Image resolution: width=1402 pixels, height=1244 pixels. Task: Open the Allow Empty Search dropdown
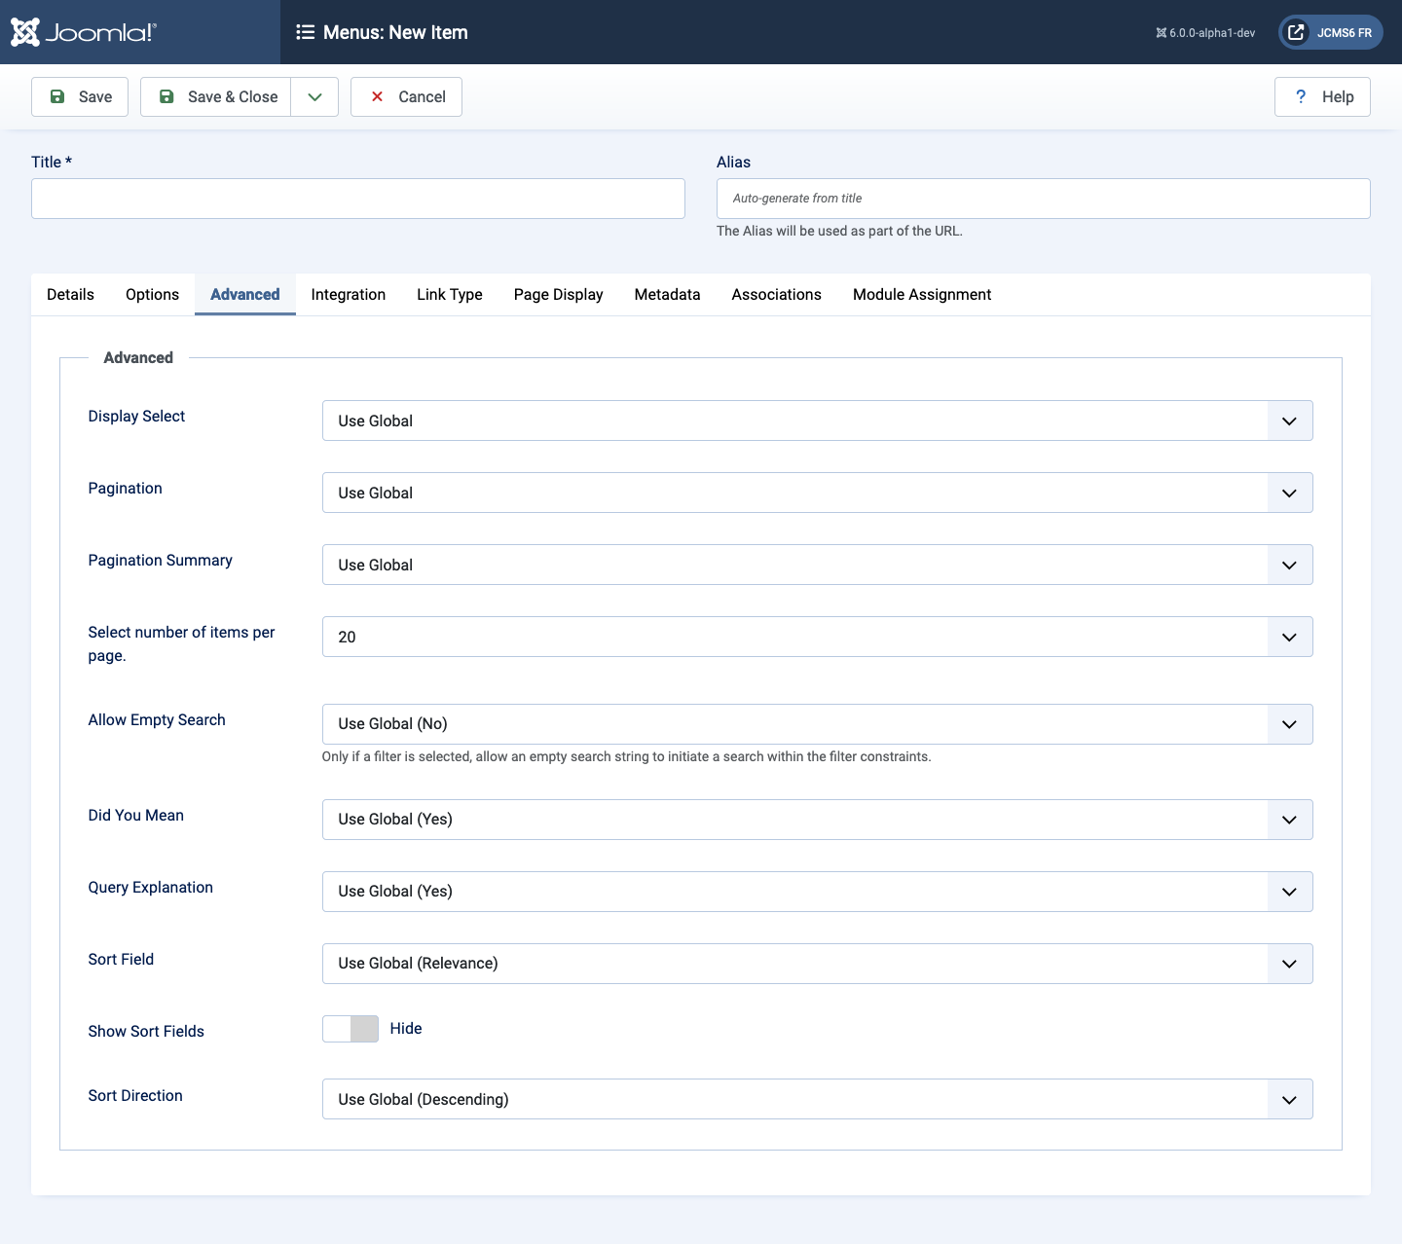[818, 724]
